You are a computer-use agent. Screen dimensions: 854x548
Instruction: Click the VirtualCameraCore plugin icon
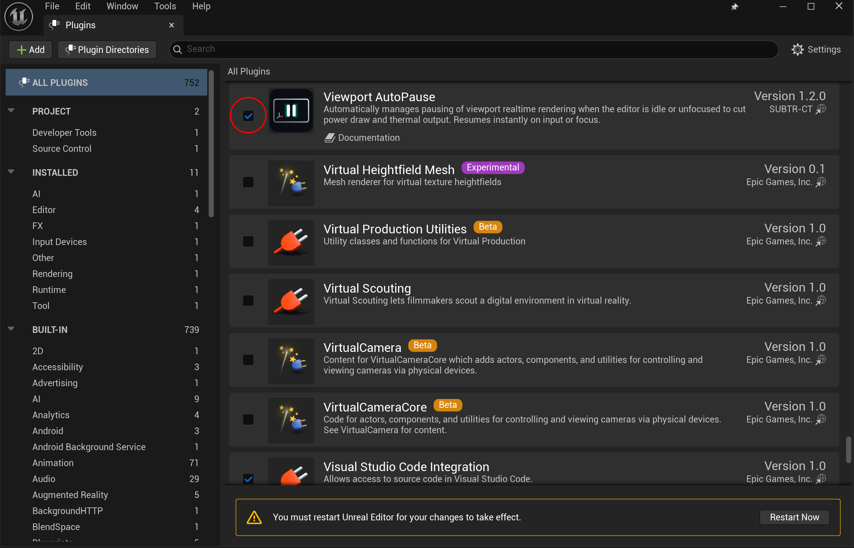click(x=291, y=420)
